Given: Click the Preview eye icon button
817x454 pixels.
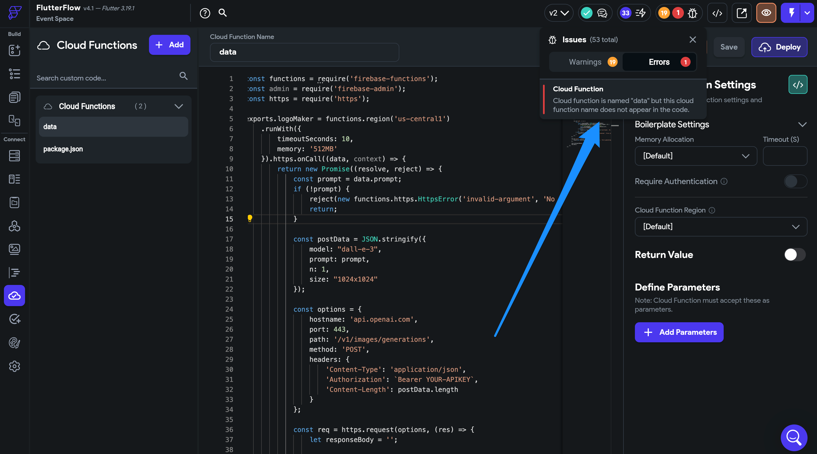Looking at the screenshot, I should [x=766, y=13].
